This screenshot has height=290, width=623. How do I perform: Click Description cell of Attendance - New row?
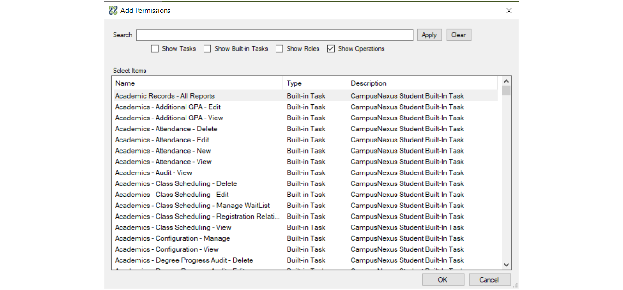pos(407,151)
